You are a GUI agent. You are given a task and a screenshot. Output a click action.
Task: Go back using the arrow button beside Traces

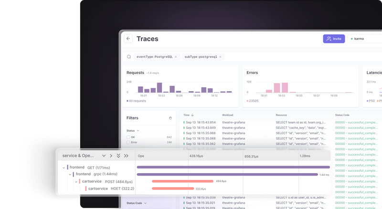pyautogui.click(x=128, y=39)
